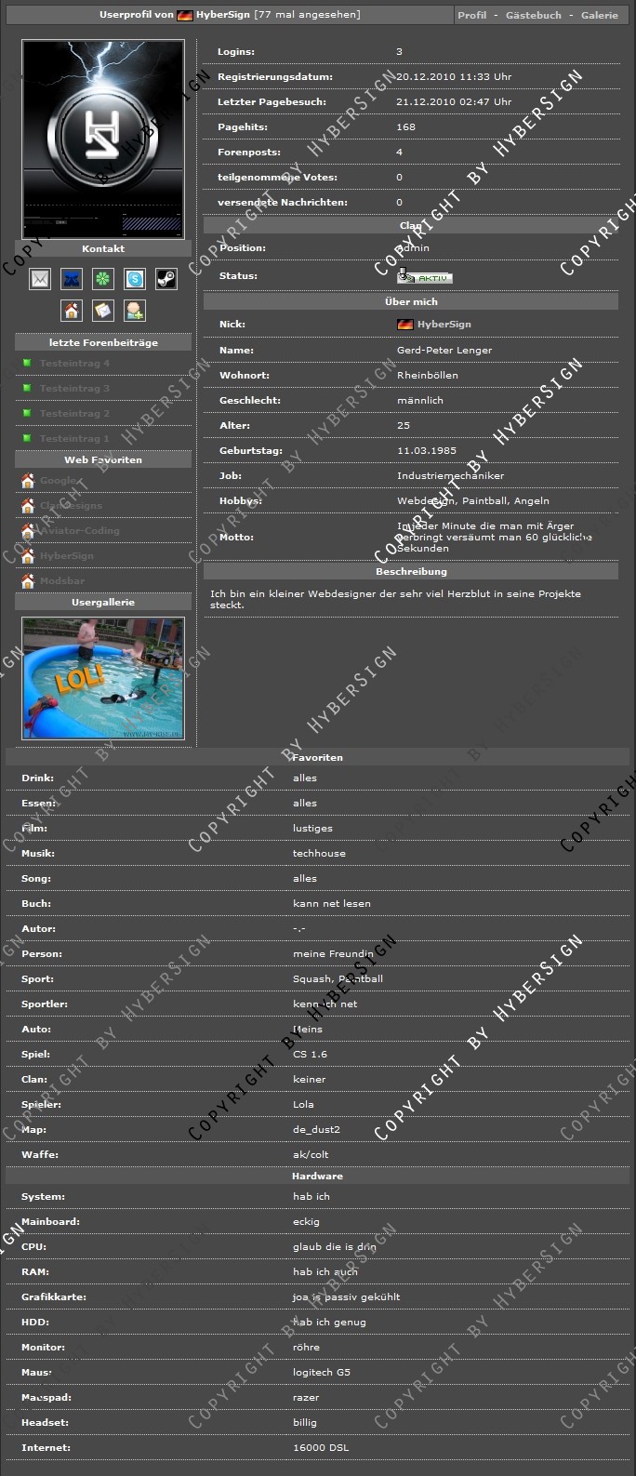The height and width of the screenshot is (1476, 636).
Task: Switch to the Gästebuch tab
Action: tap(533, 15)
